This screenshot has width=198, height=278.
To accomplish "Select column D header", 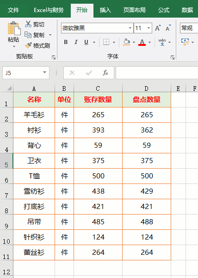I will click(x=147, y=88).
